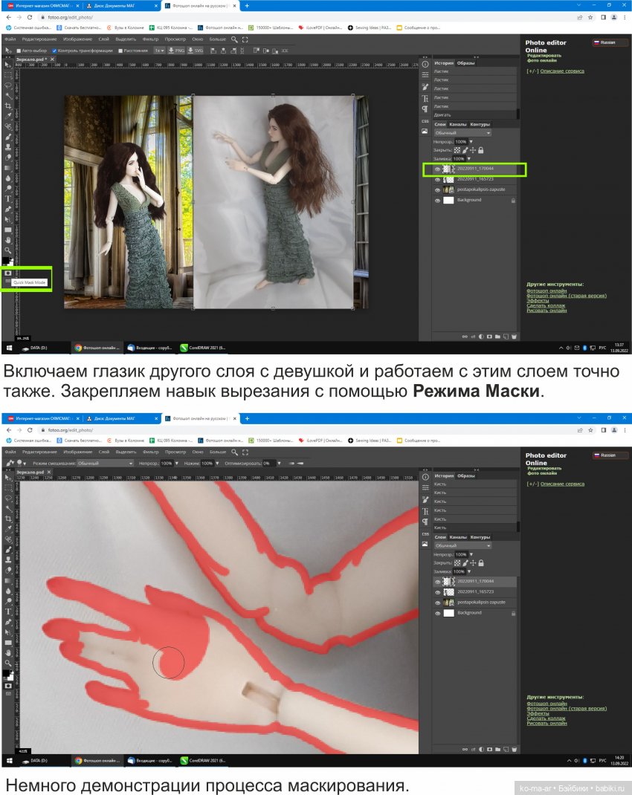Open the "Фильтр" menu in upper editor
Screen dimensions: 632x795
click(150, 39)
